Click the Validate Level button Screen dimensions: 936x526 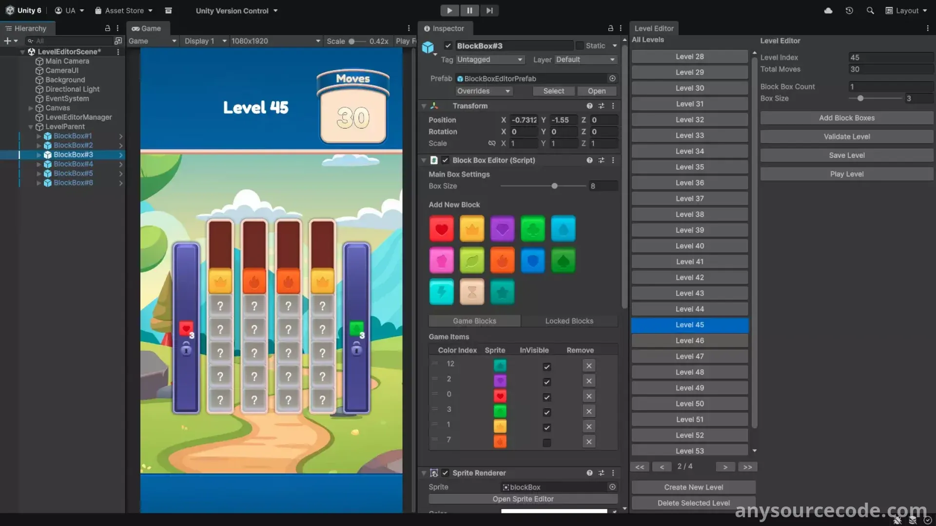point(846,136)
